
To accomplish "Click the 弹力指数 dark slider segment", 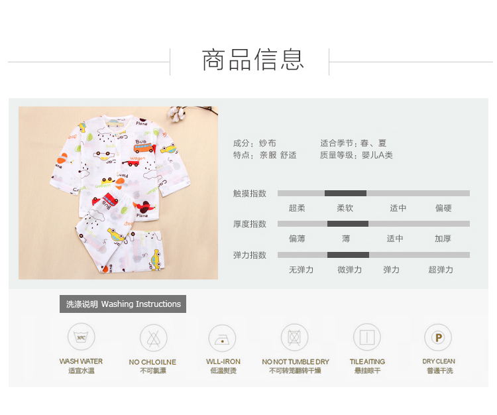I will [x=348, y=255].
